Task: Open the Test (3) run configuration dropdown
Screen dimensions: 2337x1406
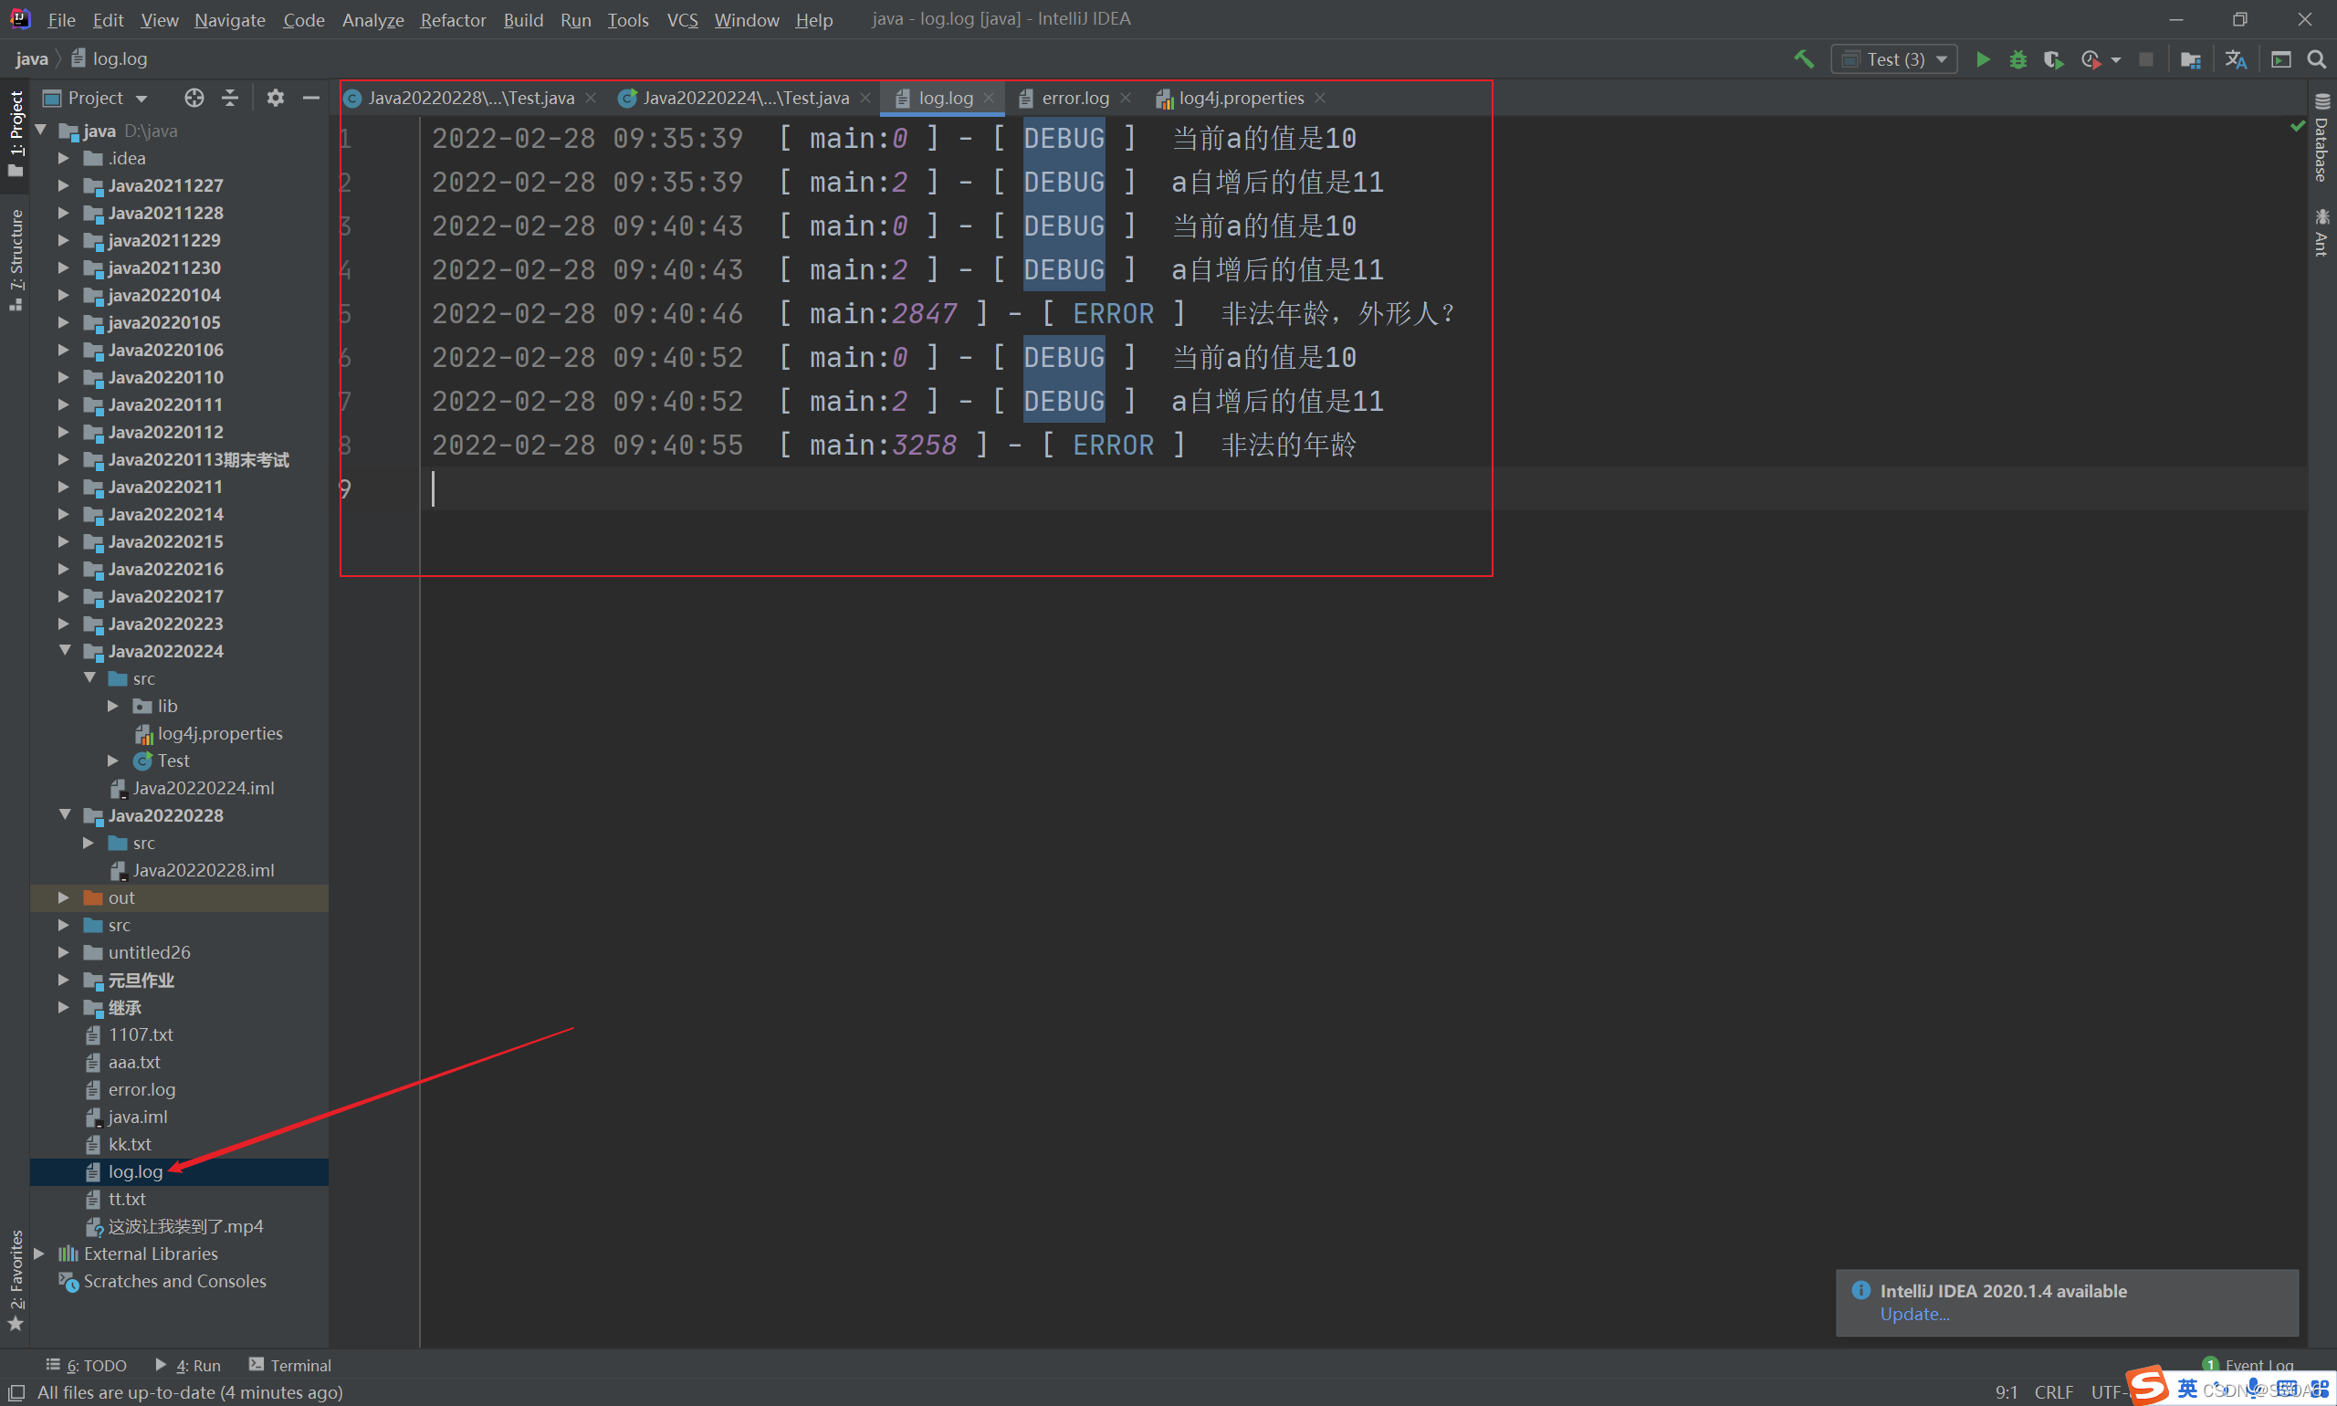Action: (x=1892, y=58)
